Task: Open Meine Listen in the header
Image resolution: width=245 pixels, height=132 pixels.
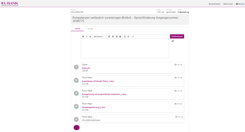Action: (228, 4)
